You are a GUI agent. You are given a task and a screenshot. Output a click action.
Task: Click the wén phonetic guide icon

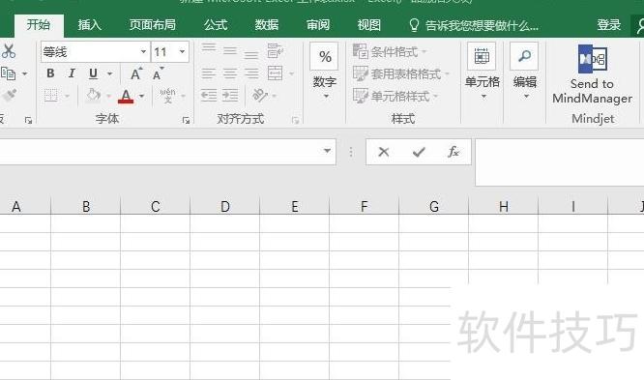tap(167, 96)
